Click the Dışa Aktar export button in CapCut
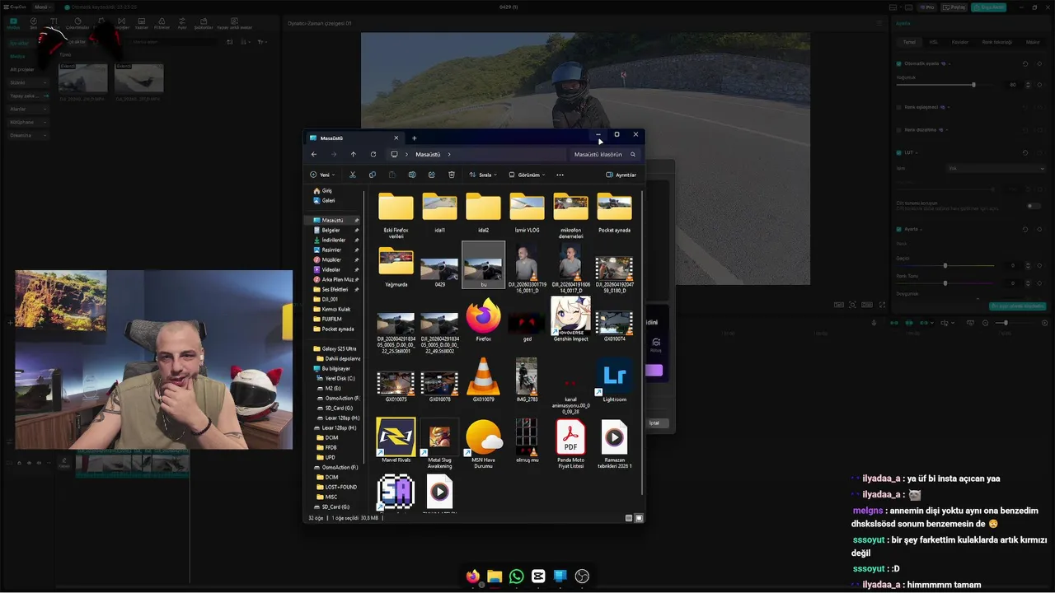The image size is (1055, 593). click(x=988, y=7)
